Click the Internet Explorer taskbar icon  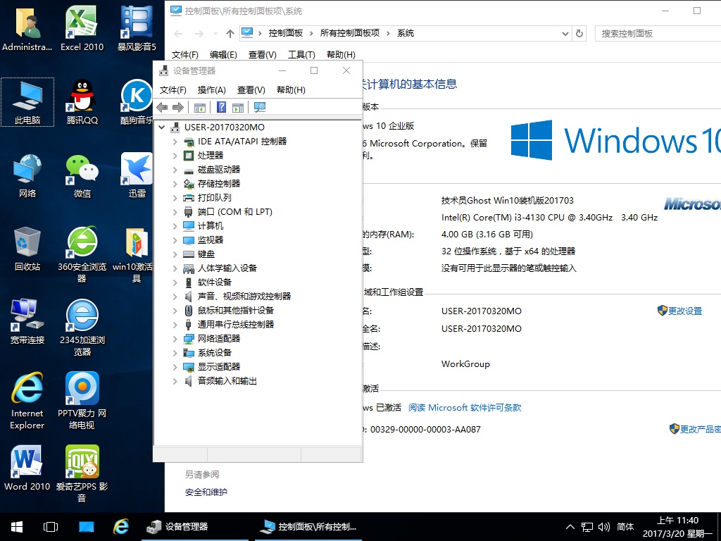(x=121, y=527)
